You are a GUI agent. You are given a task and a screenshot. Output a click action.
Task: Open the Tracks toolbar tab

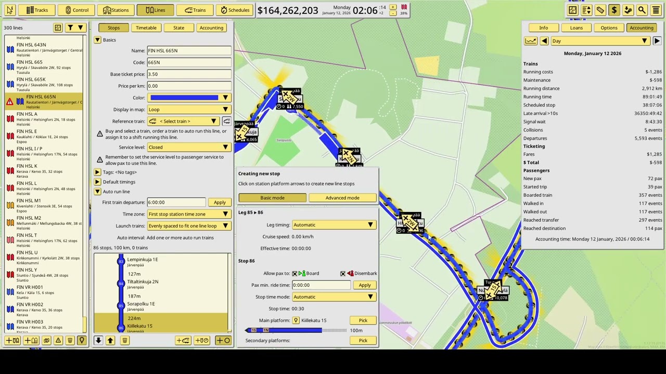(37, 10)
